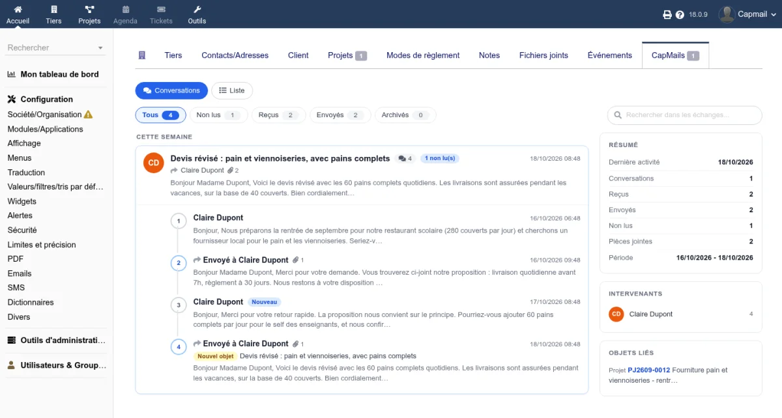Click the warning icon next to Société/Organisation
Screen dimensions: 782x418
coord(89,115)
